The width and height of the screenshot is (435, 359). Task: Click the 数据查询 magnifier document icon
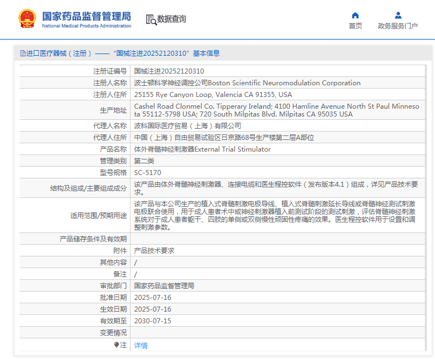(151, 19)
